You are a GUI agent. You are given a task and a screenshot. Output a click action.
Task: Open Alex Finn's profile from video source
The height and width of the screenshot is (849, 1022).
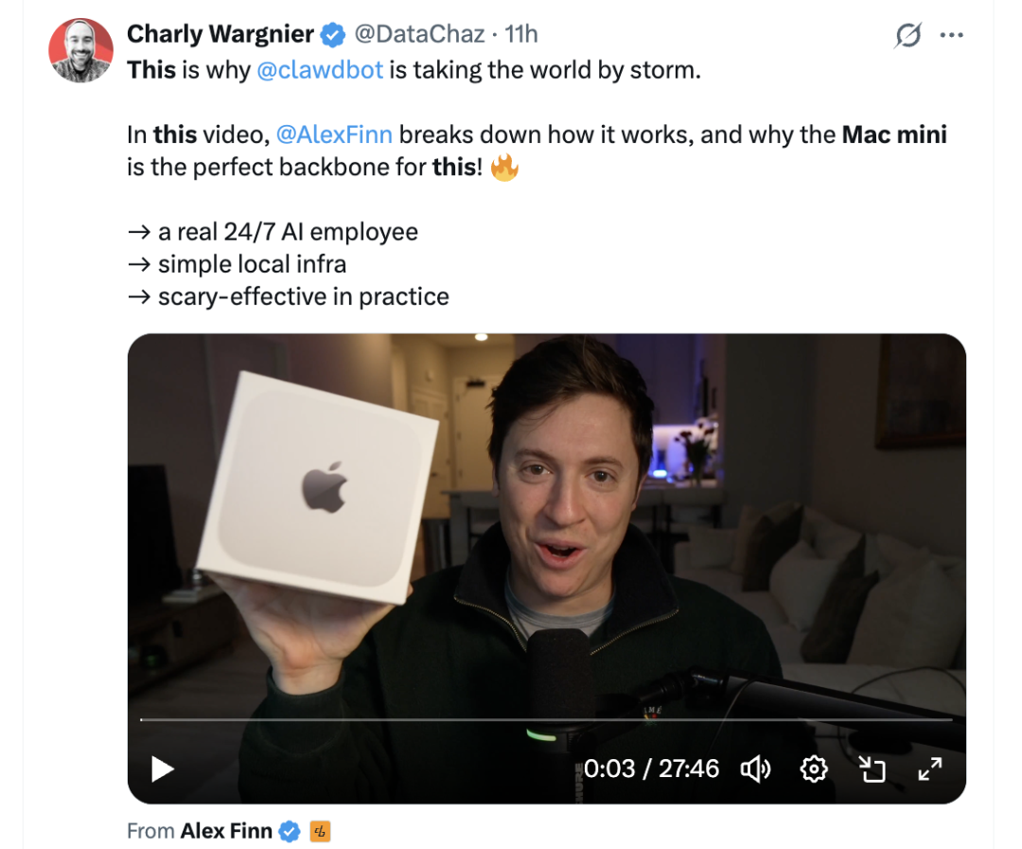pyautogui.click(x=225, y=831)
